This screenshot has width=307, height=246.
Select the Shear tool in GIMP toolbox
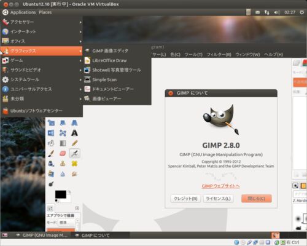(63, 123)
